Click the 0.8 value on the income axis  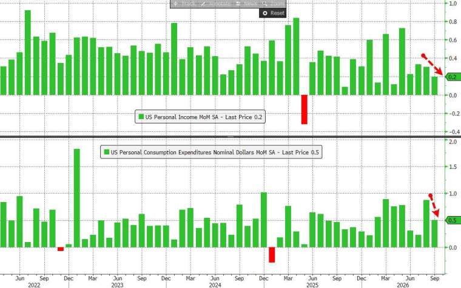click(453, 21)
